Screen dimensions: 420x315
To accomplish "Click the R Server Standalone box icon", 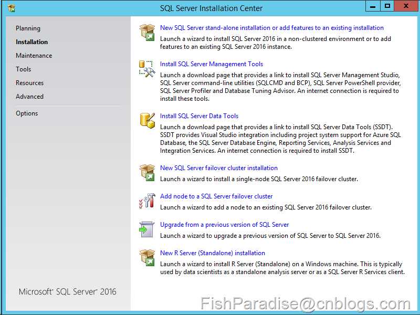I will tap(147, 258).
